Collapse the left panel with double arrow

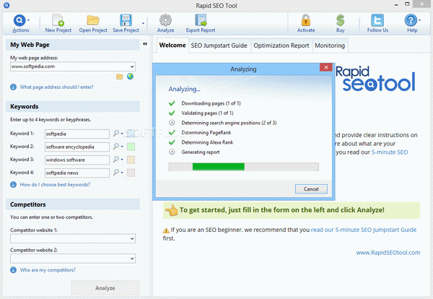[x=145, y=43]
